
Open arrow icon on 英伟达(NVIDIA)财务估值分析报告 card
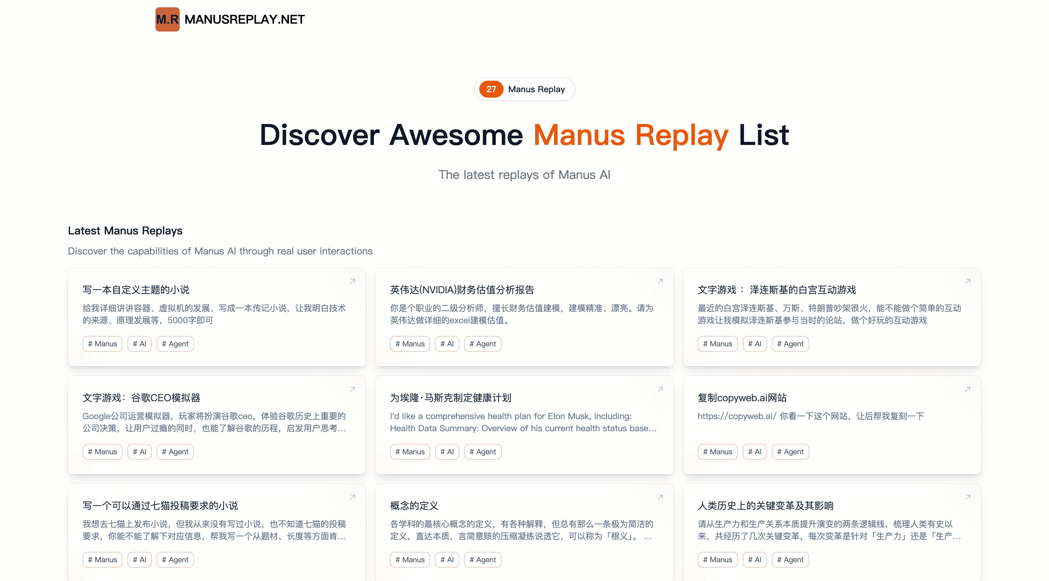(x=660, y=281)
